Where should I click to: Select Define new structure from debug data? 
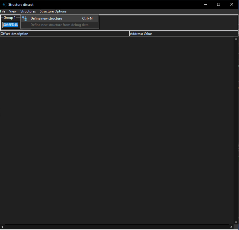tap(59, 25)
